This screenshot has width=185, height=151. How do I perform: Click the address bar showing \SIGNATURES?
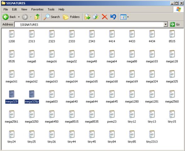tap(89, 25)
